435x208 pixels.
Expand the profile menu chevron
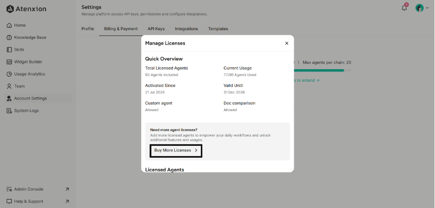(x=427, y=8)
